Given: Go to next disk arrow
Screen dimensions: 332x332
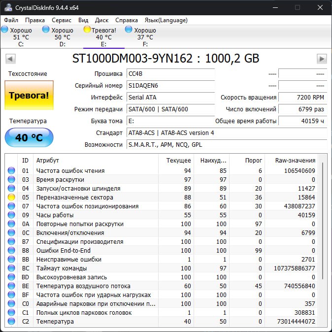Looking at the screenshot, I should click(322, 59).
